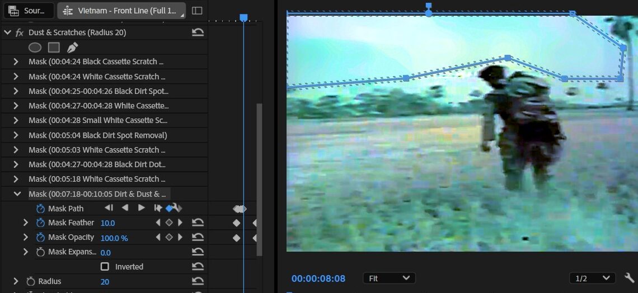Select the rectangle mask tool

[x=54, y=48]
